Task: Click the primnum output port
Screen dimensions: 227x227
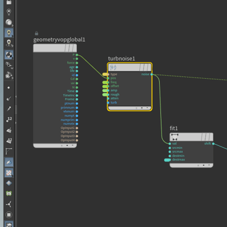Action: [77, 108]
